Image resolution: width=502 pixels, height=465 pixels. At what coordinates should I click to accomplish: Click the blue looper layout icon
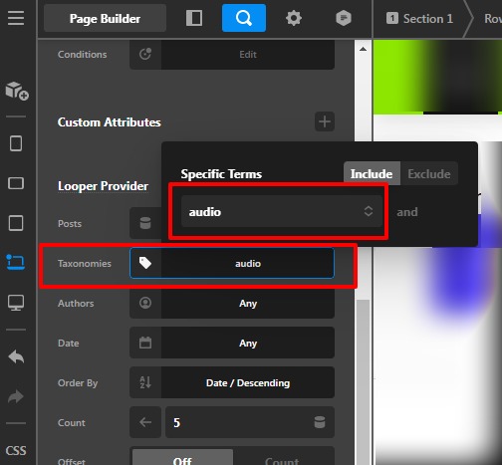[16, 262]
